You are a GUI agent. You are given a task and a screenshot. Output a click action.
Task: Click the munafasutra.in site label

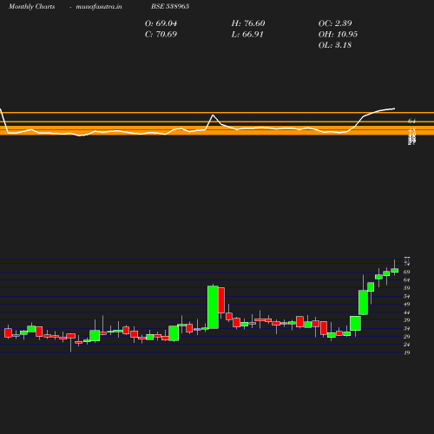pyautogui.click(x=99, y=6)
